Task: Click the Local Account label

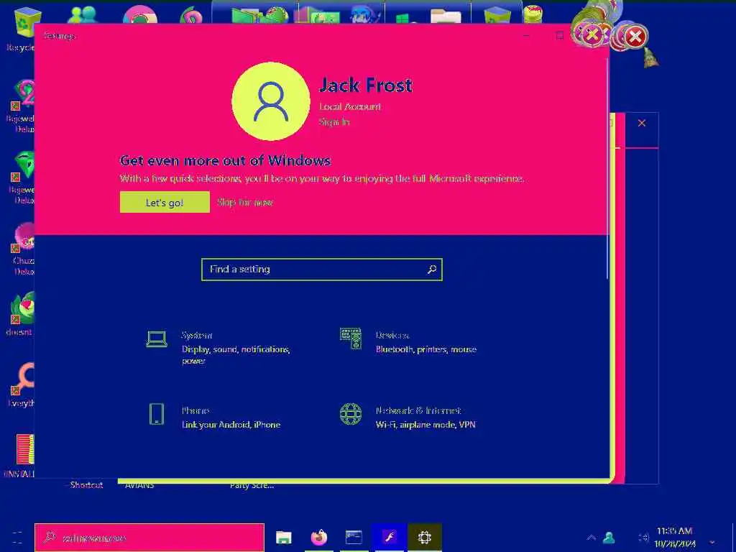Action: point(350,106)
